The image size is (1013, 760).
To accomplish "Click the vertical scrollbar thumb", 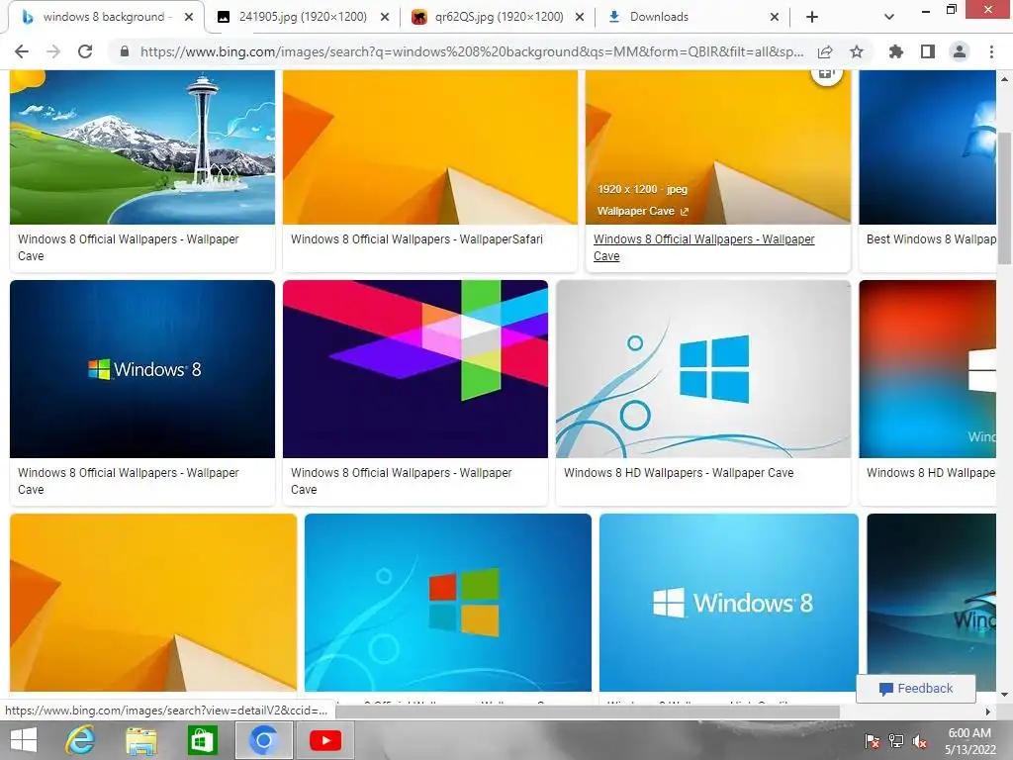I will click(1004, 198).
